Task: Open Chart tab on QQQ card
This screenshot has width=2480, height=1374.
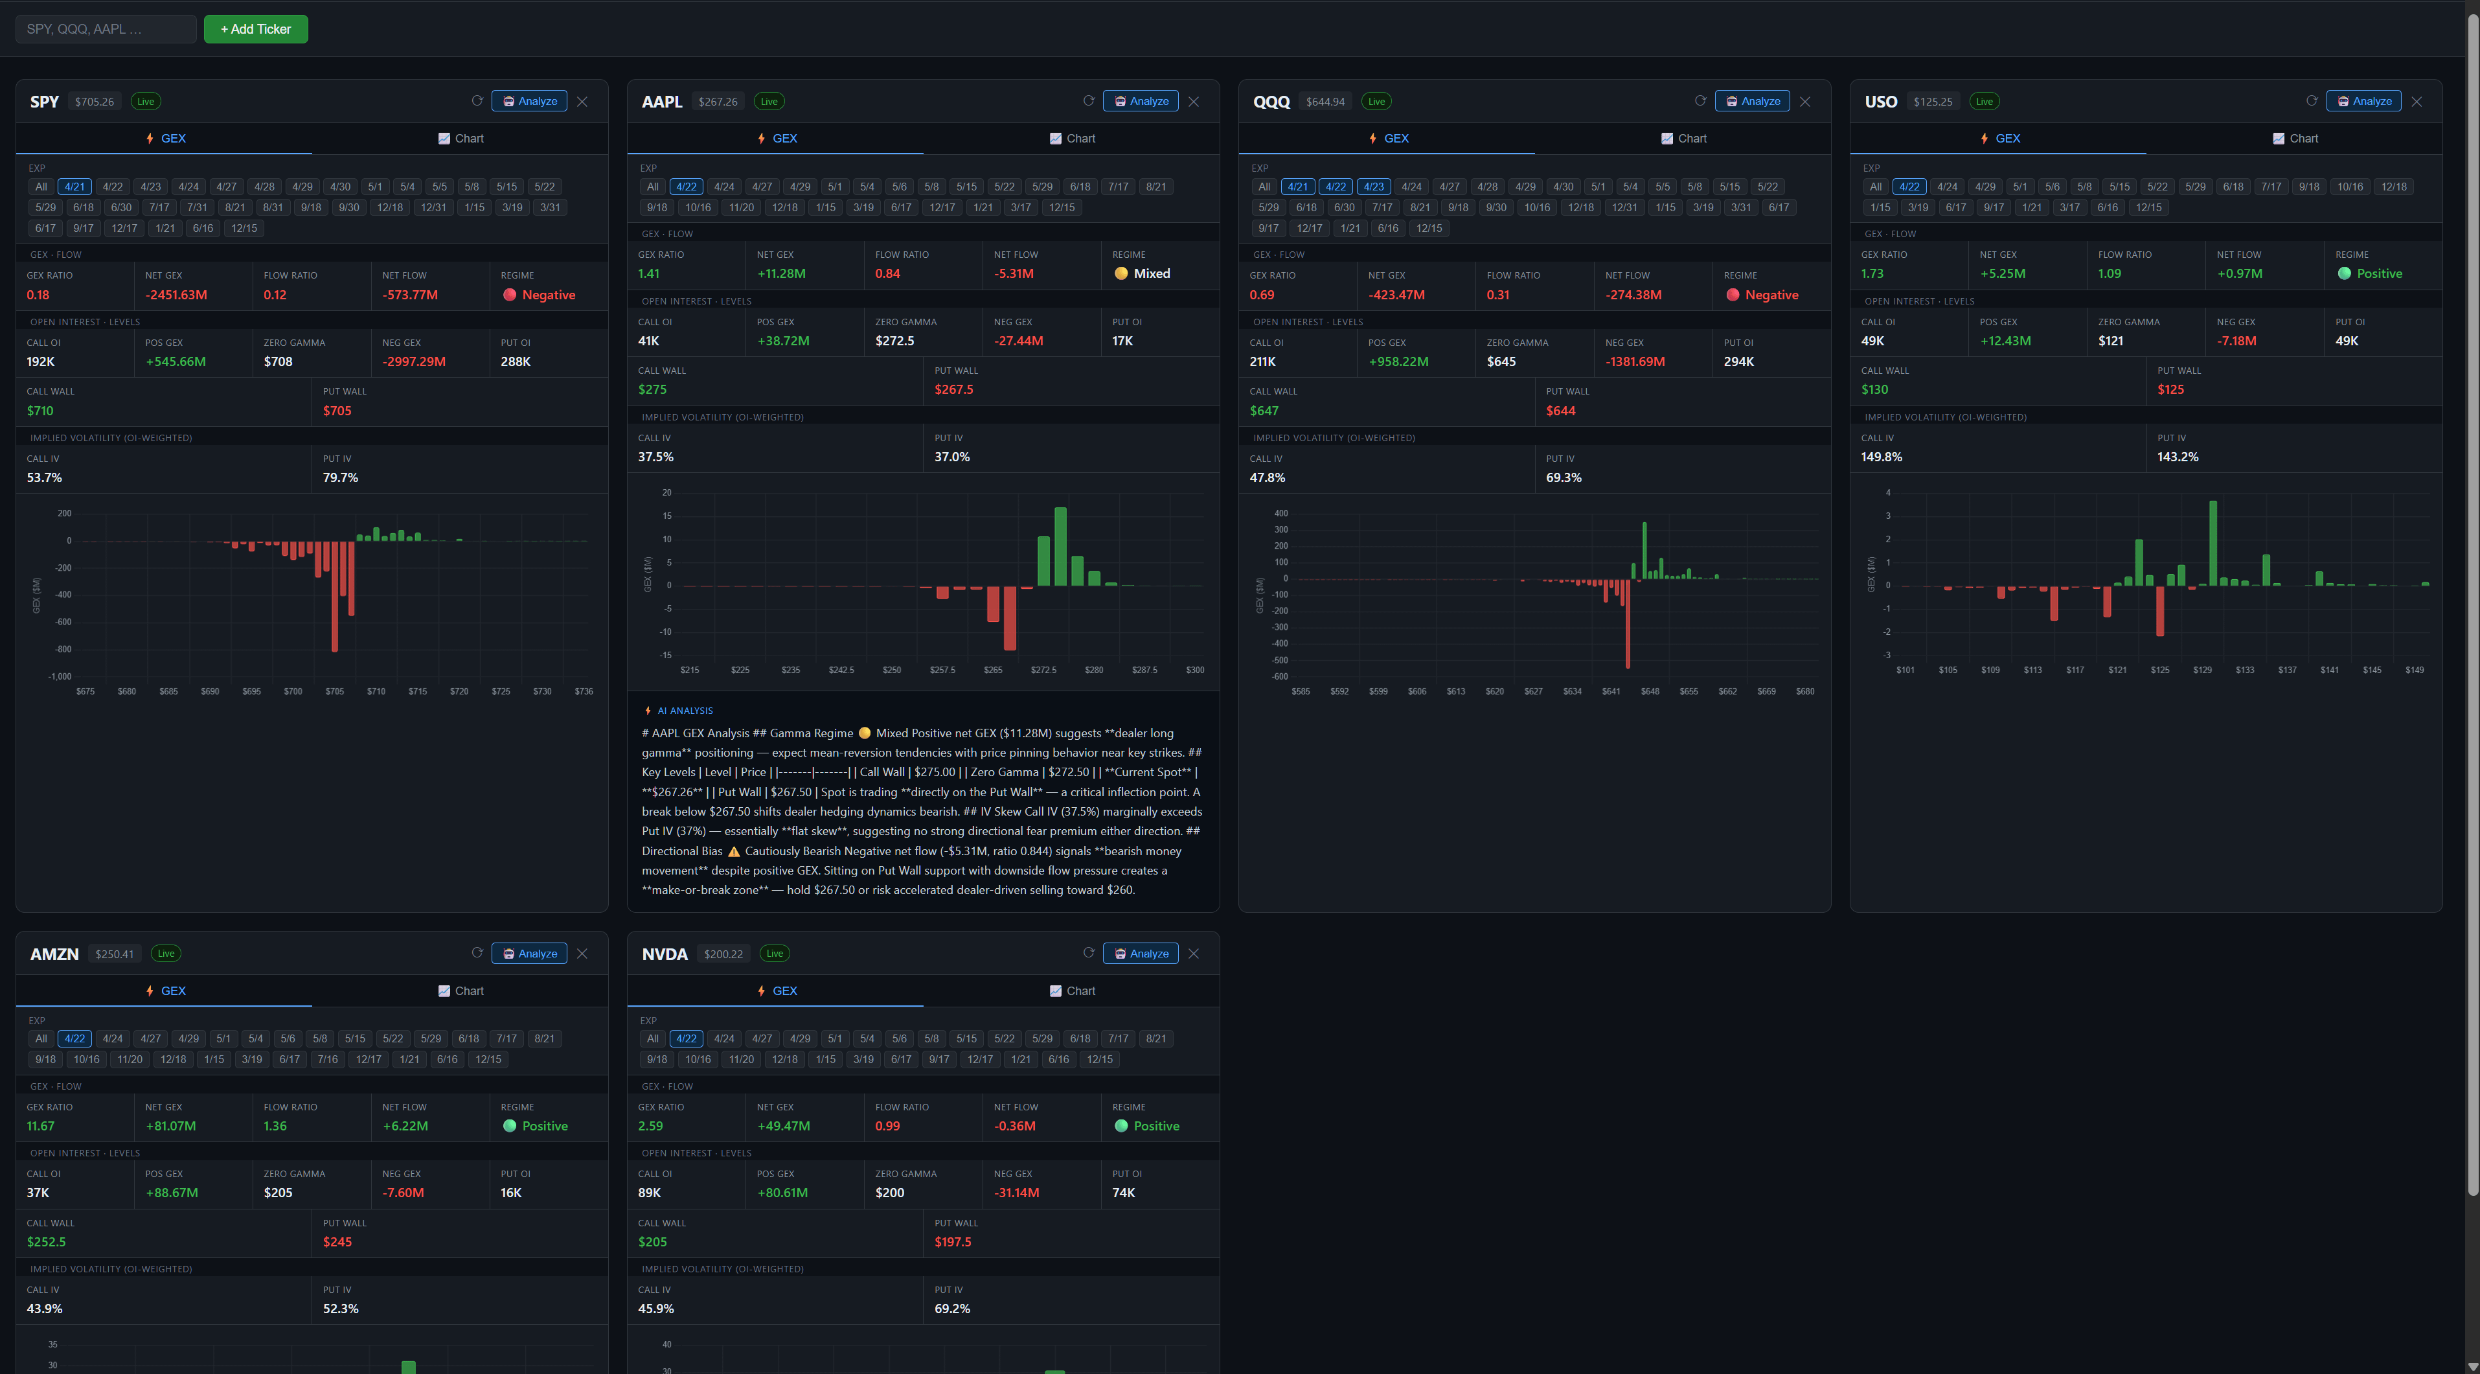Action: click(1683, 139)
